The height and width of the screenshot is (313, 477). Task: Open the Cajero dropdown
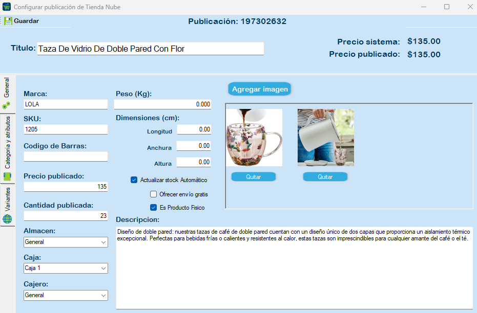tap(66, 295)
